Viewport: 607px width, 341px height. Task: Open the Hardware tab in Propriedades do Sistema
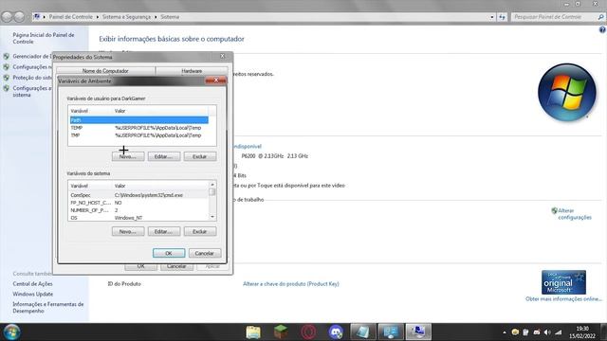192,71
